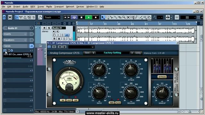
Task: Click the Stop transport button
Action: point(81,17)
